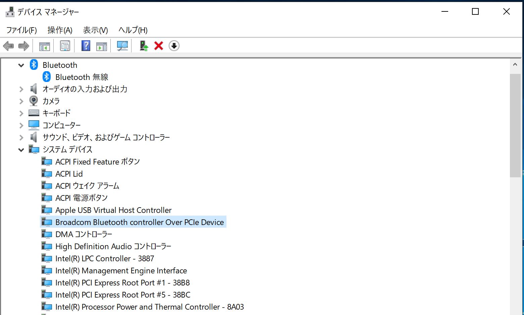
Task: Select Intel(R) Processor Power and Thermal Controller - 8A03
Action: coord(150,307)
